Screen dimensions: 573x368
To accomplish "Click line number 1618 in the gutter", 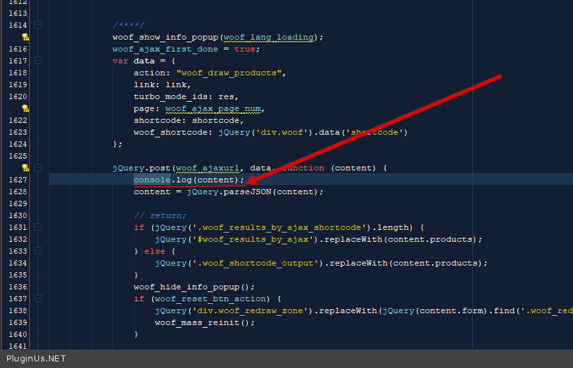I will point(18,73).
